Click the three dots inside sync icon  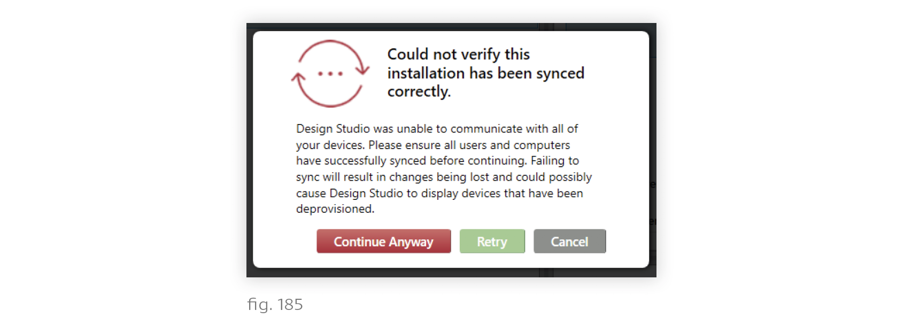point(330,74)
